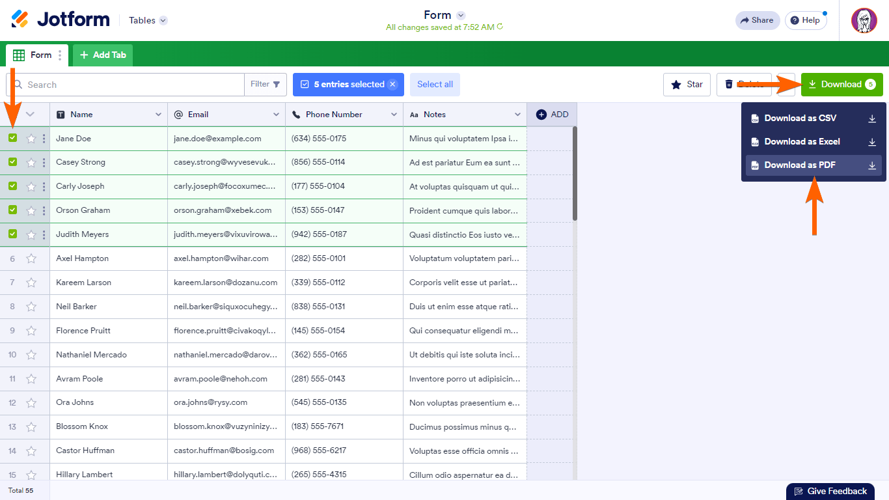The image size is (889, 500).
Task: Star the Axel Hampton row
Action: click(31, 258)
